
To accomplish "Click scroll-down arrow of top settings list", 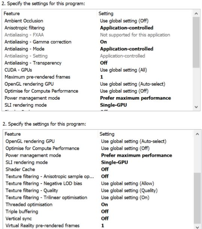I will pos(196,107).
